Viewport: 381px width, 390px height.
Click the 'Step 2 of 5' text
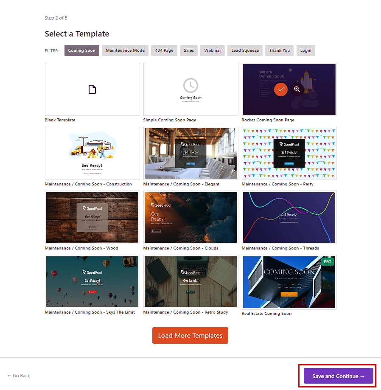(x=56, y=18)
